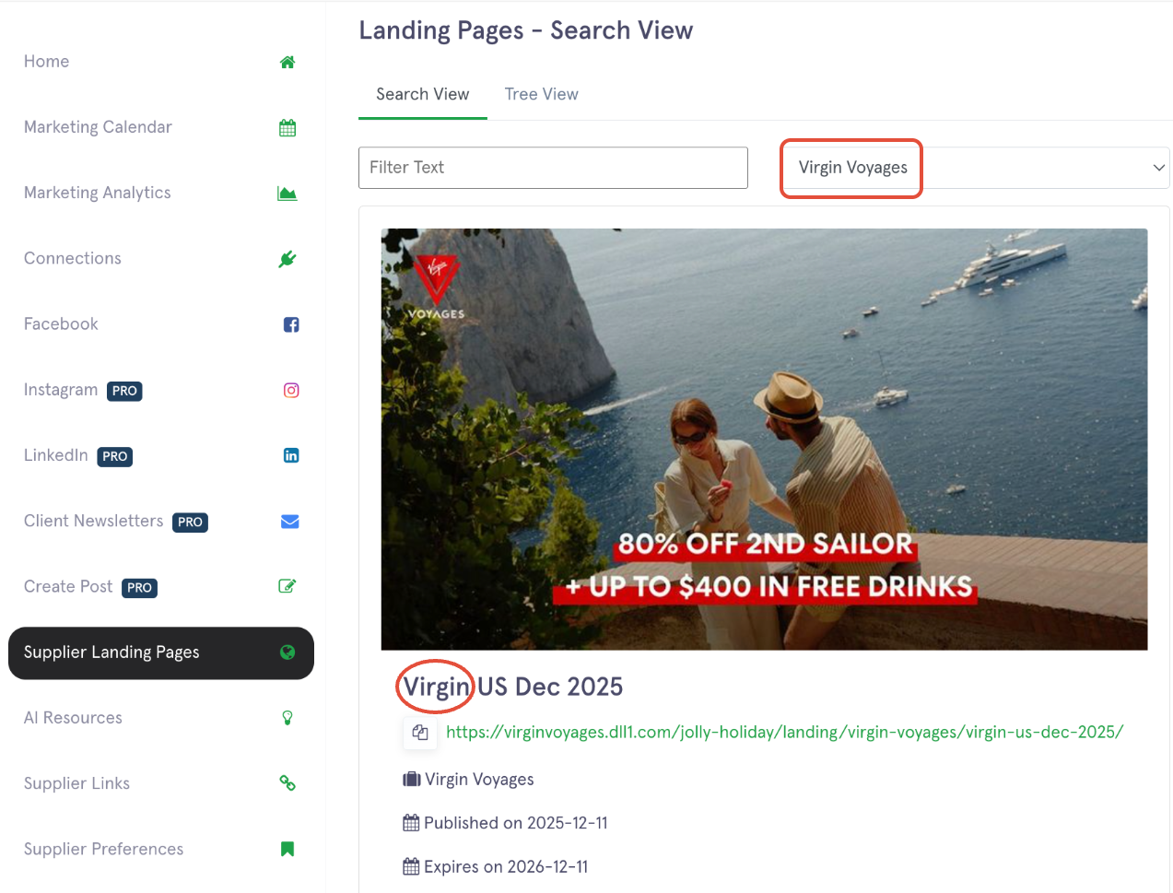Click the Published on 2025-12-11 text

coord(516,823)
